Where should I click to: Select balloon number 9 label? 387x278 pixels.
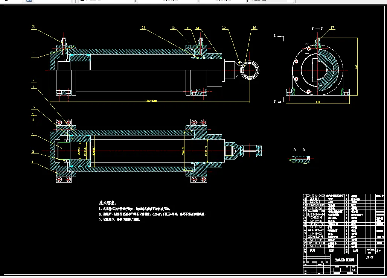tap(34, 54)
